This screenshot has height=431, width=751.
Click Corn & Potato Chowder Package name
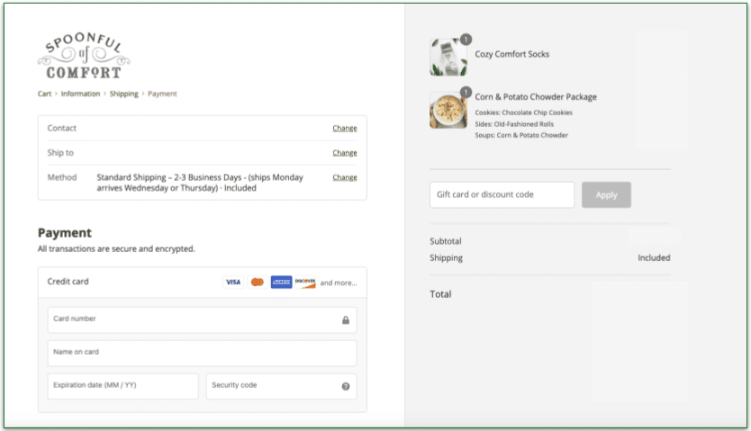point(536,96)
